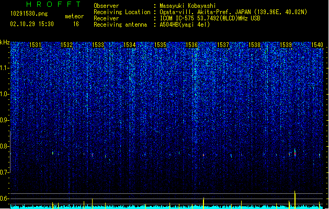Click the 'Receiving antenna' label
The height and width of the screenshot is (209, 329).
[x=120, y=25]
